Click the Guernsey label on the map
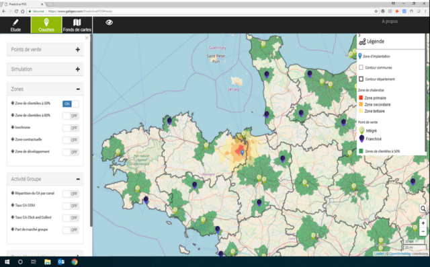This screenshot has height=267, width=430. tap(218, 48)
